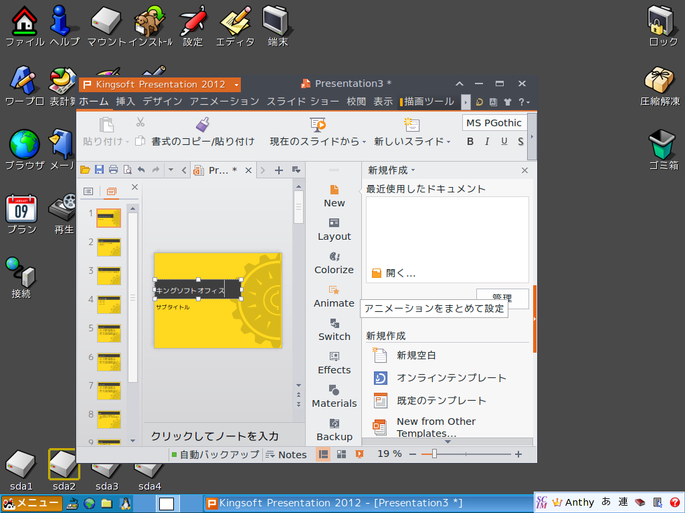Image resolution: width=685 pixels, height=513 pixels.
Task: Open the スライド ショー ribbon tab
Action: [303, 102]
